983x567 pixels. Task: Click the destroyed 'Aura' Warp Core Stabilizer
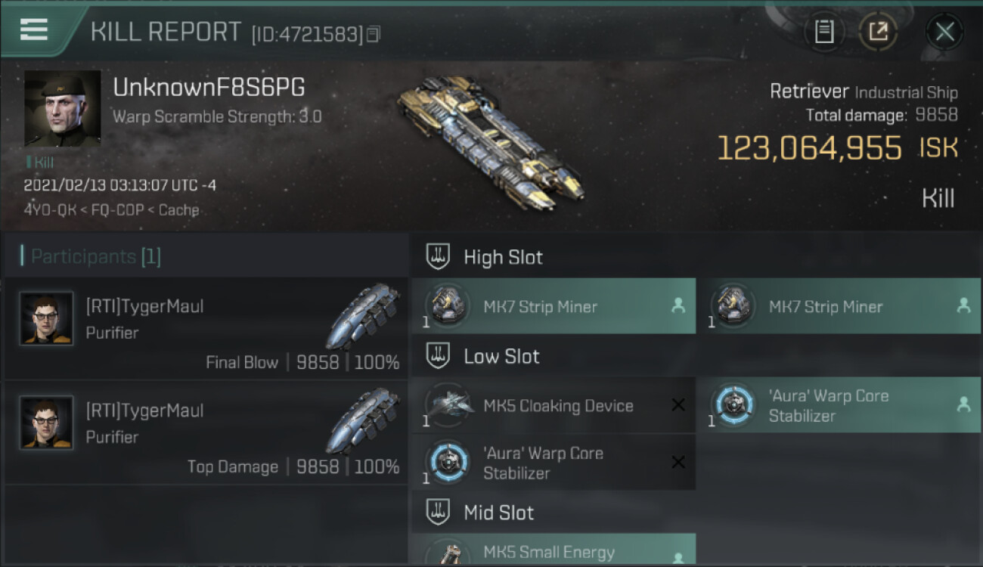554,463
